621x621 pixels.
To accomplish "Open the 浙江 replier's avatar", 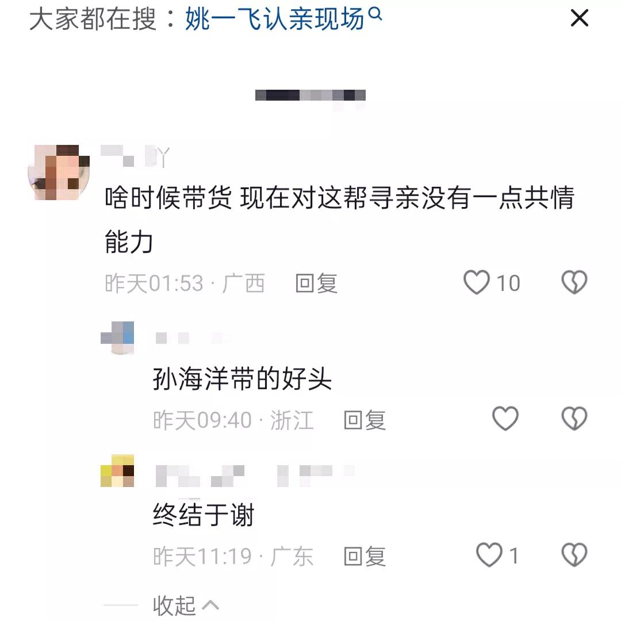I will (x=117, y=338).
